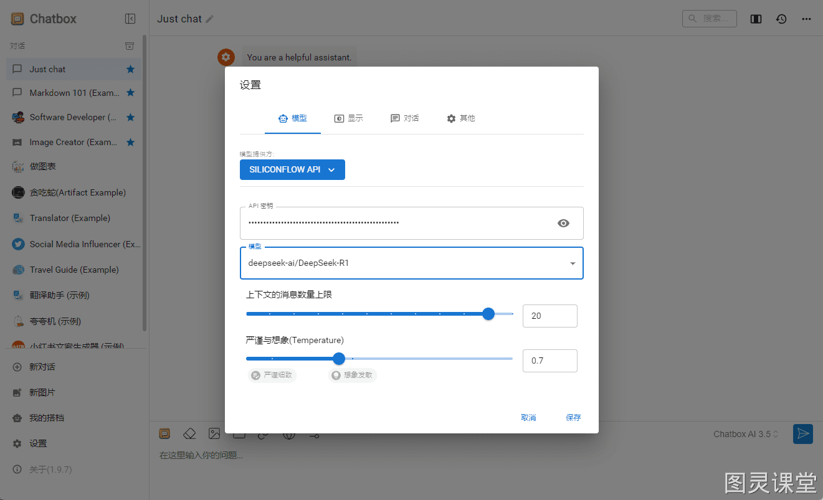Switch to the 模型 tab in settings
This screenshot has width=823, height=500.
pyautogui.click(x=293, y=118)
